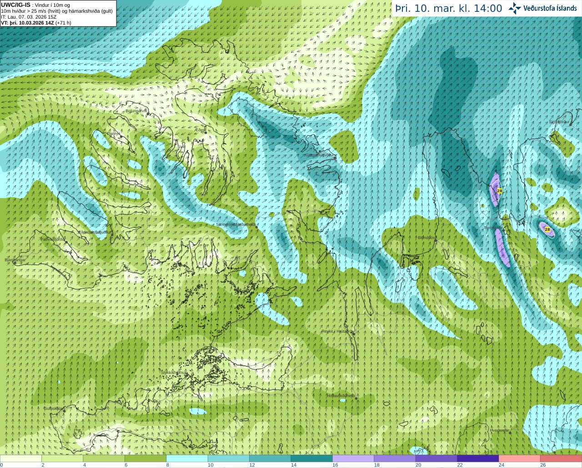Click the Blönduós station dot marker
The width and height of the screenshot is (582, 468).
coord(436,241)
